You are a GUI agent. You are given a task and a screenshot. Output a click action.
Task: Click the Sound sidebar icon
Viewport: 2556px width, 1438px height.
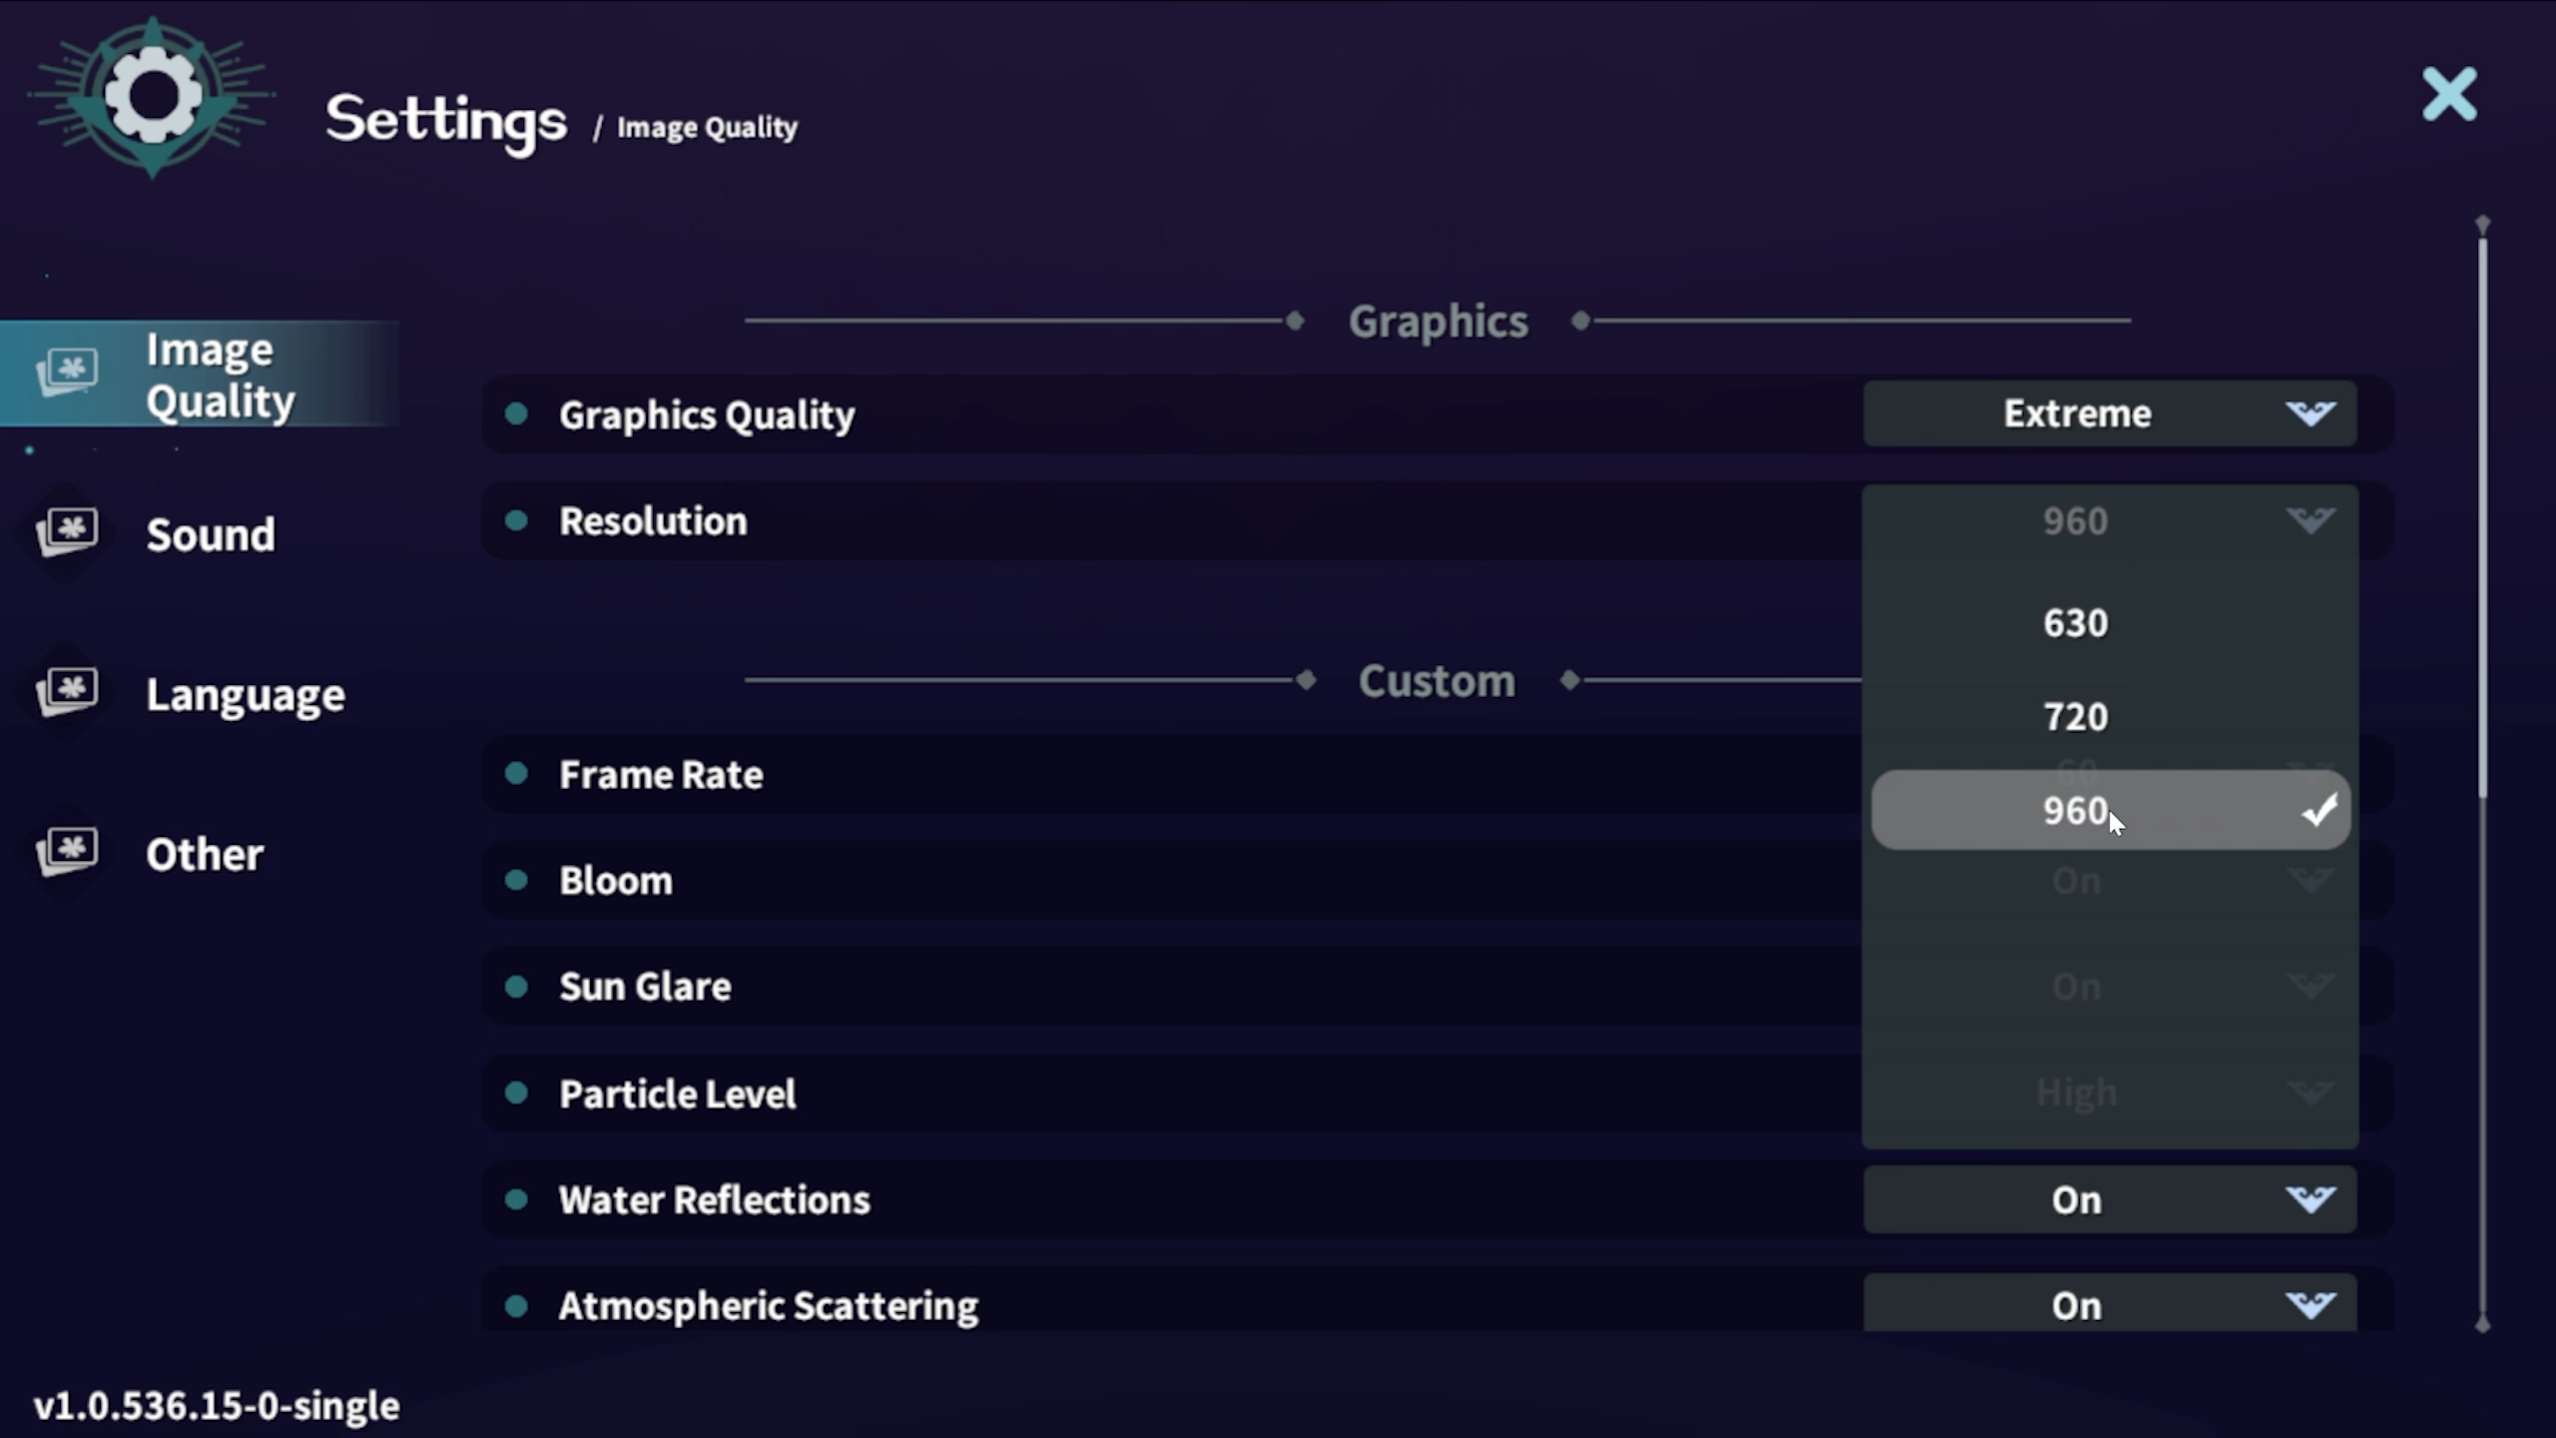pyautogui.click(x=67, y=531)
